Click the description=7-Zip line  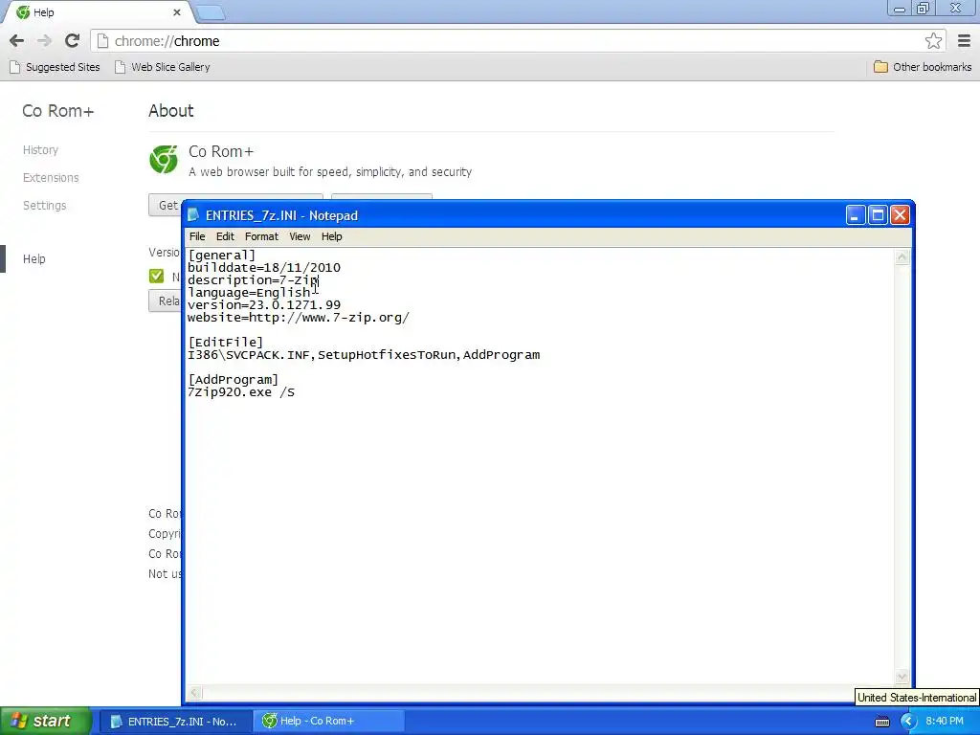tap(253, 280)
